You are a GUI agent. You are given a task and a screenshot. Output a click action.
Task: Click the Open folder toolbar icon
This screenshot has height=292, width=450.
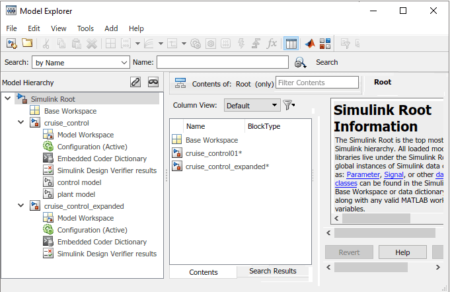27,44
